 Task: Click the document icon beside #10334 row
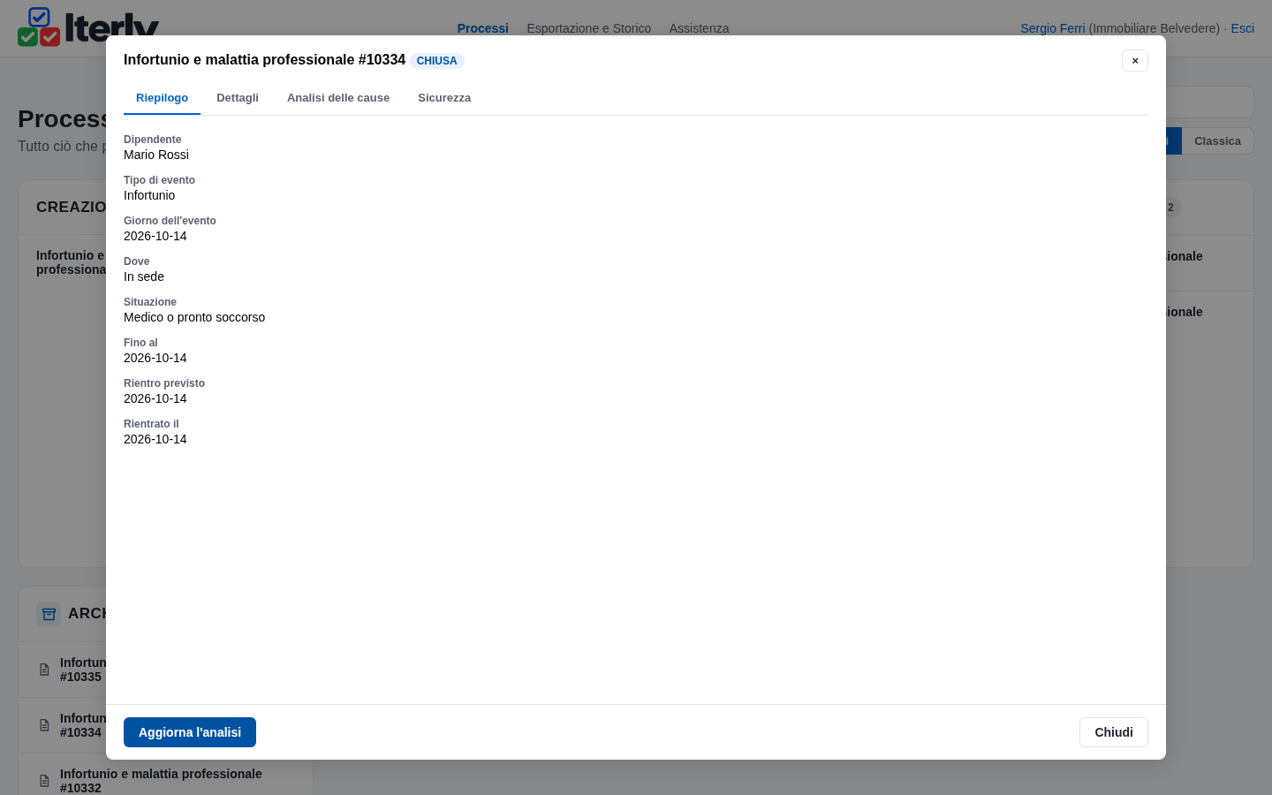click(44, 725)
